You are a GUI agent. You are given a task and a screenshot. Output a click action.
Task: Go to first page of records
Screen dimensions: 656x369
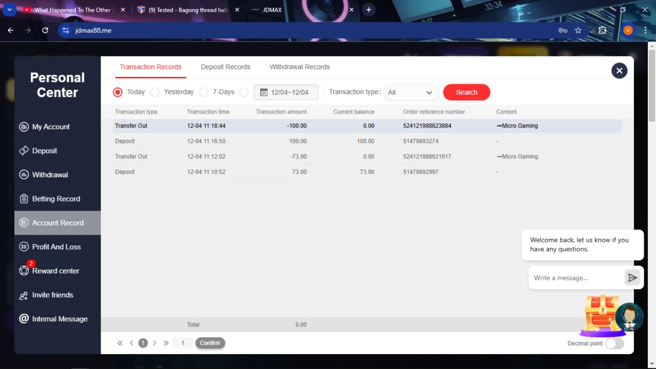click(x=120, y=343)
